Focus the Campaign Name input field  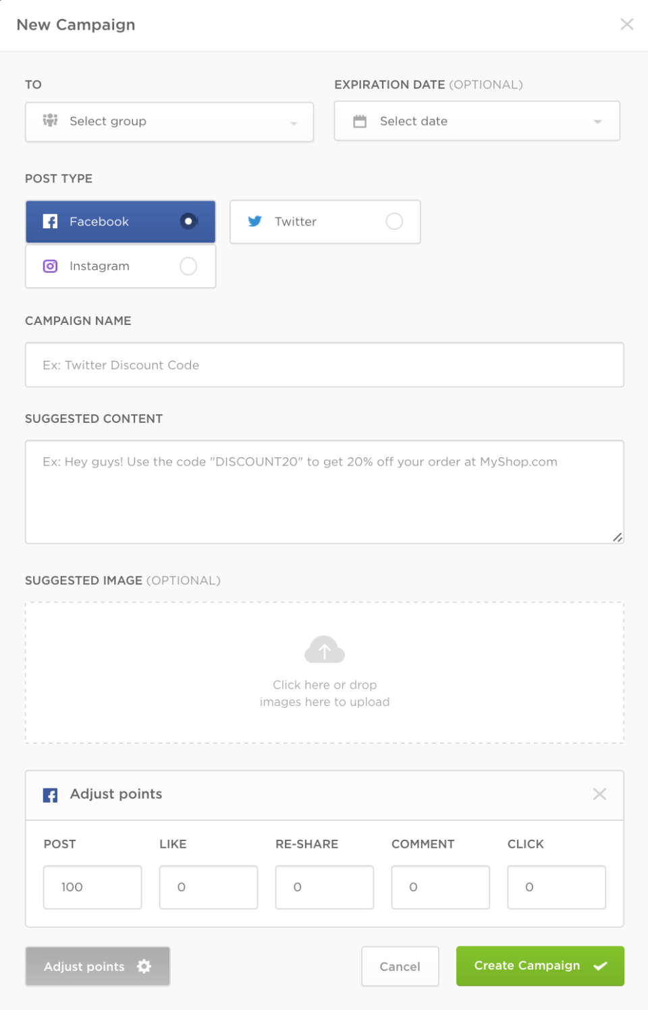[325, 365]
